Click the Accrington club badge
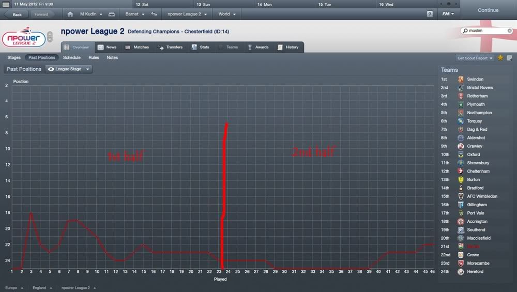Screen dimensions: 517x292 (461, 222)
